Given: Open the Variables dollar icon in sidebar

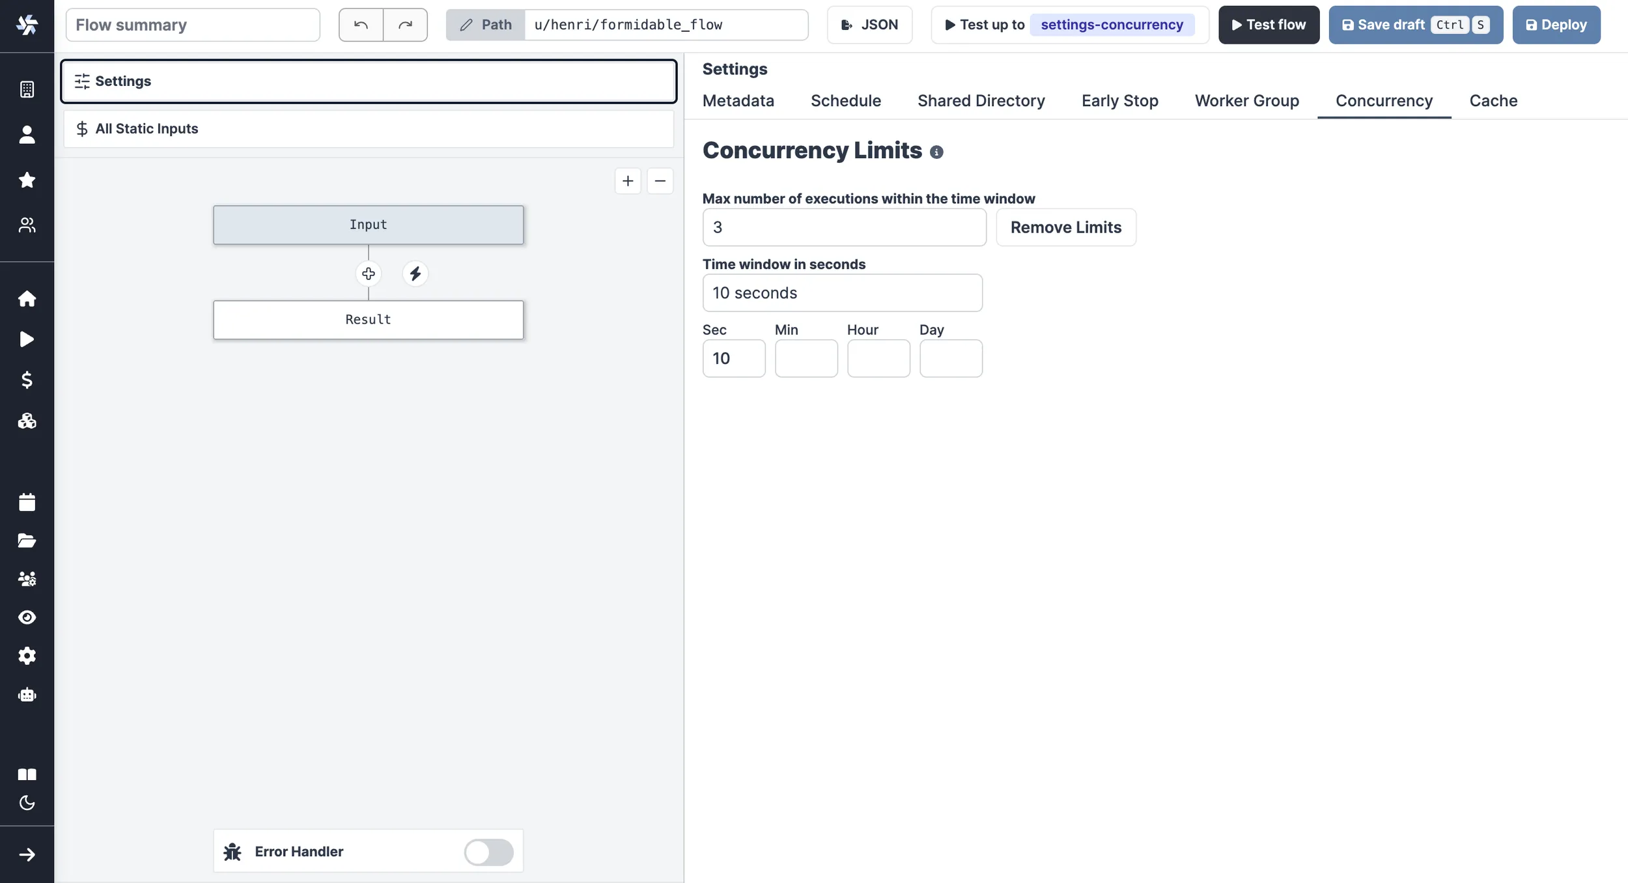Looking at the screenshot, I should pos(27,380).
